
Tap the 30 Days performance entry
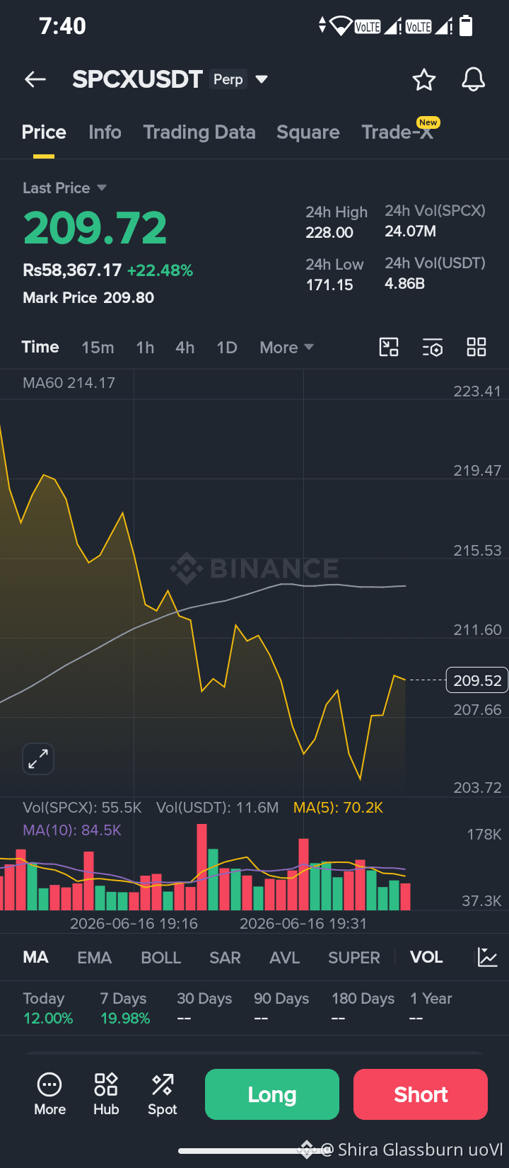[204, 1008]
